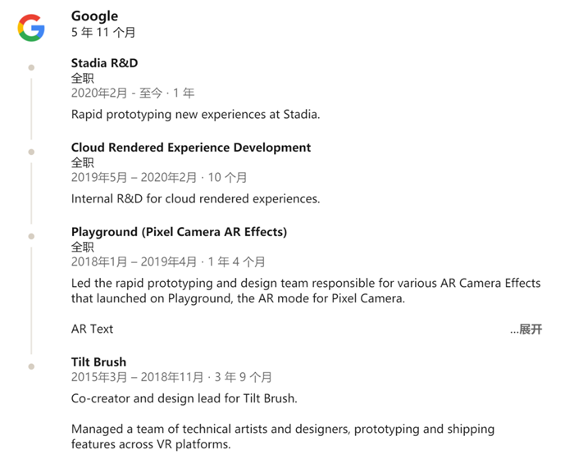Click the timeline dot beside Playground role
Screen dimensions: 574x459
(31, 236)
